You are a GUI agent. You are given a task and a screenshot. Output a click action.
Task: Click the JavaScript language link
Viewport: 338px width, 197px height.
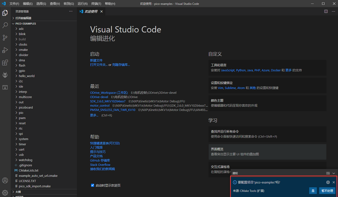coord(228,70)
